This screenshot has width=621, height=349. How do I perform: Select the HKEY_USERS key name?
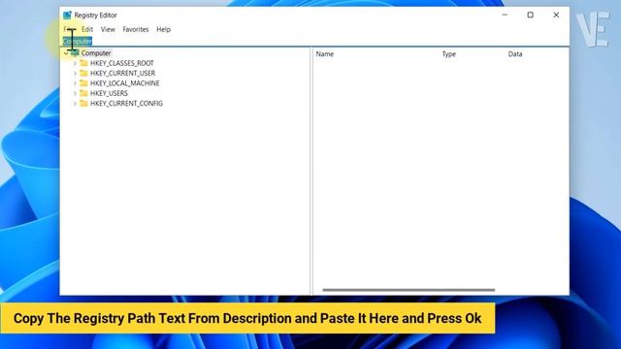tap(109, 93)
